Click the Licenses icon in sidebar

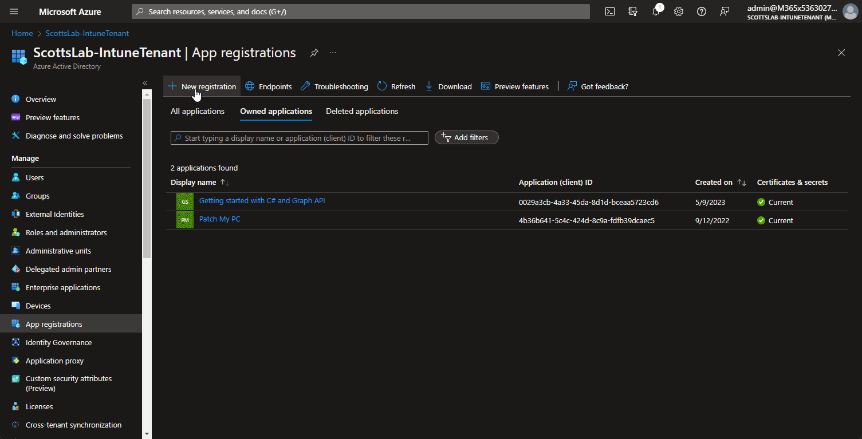[x=16, y=406]
